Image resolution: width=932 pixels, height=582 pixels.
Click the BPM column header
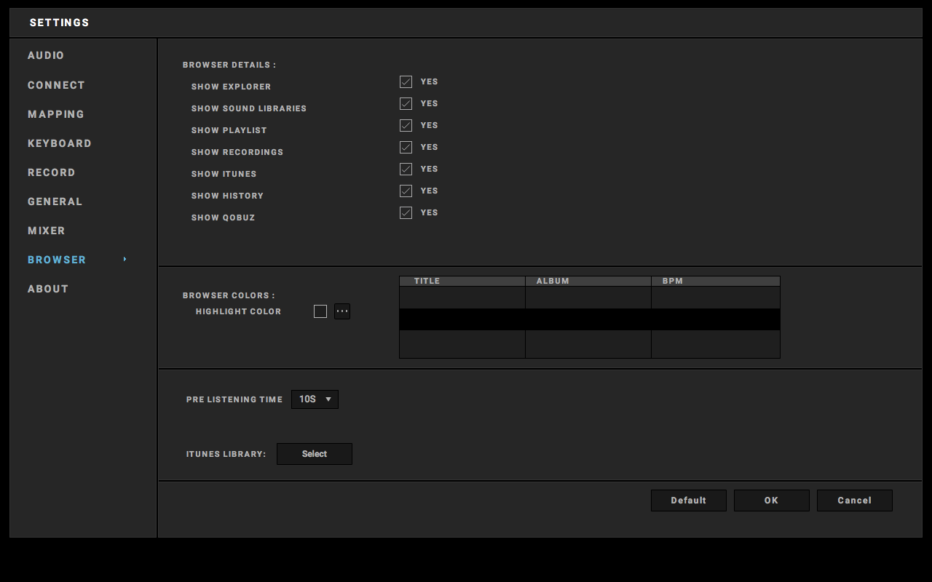click(x=715, y=281)
